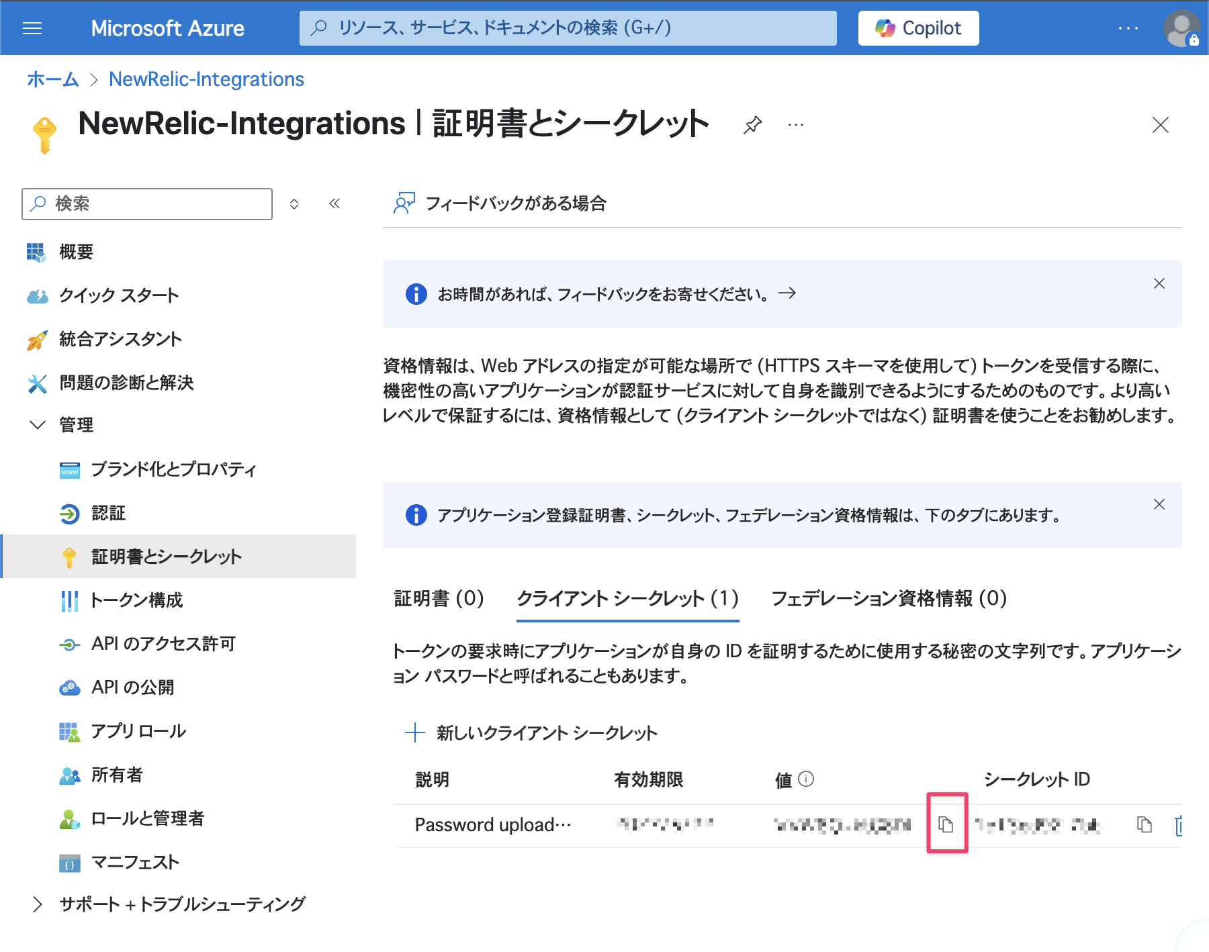Open the account avatar menu
Image resolution: width=1209 pixels, height=952 pixels.
pyautogui.click(x=1181, y=28)
